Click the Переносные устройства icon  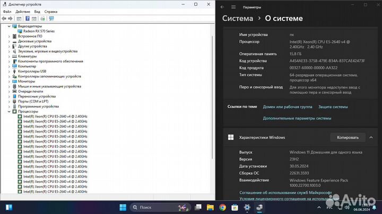coord(15,96)
